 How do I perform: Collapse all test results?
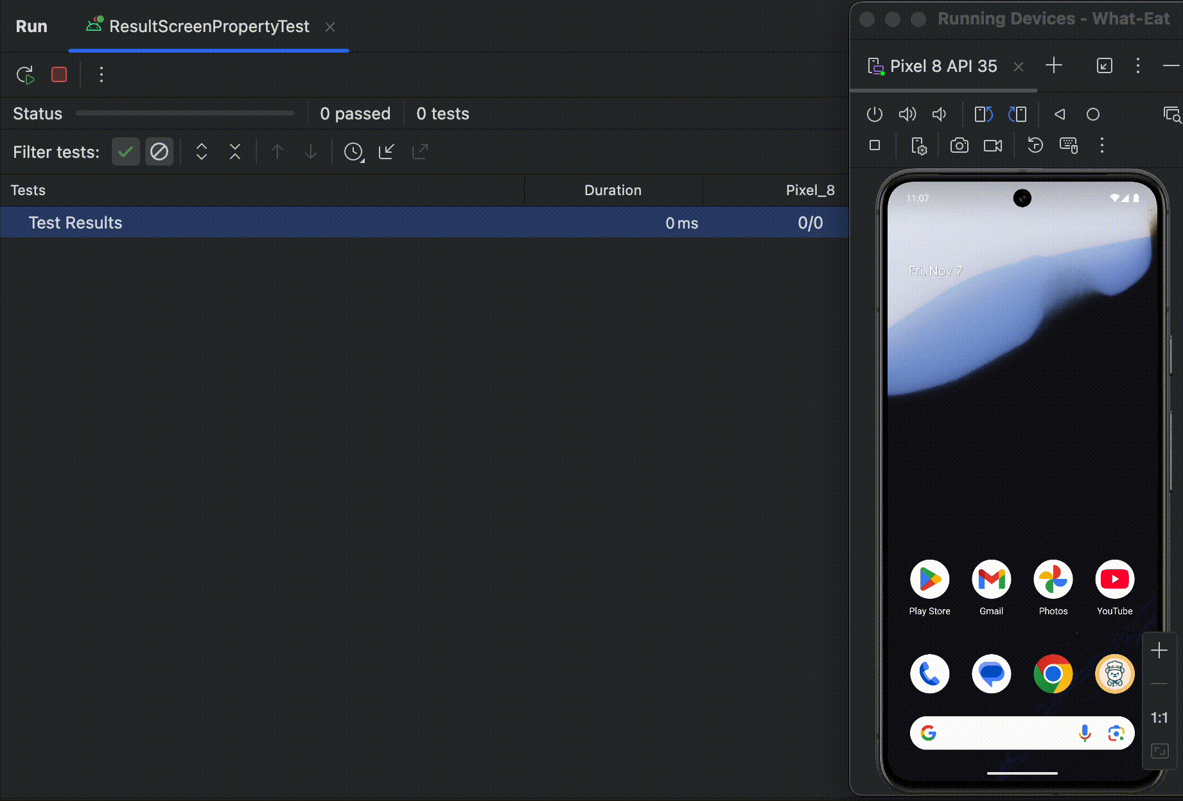point(235,152)
